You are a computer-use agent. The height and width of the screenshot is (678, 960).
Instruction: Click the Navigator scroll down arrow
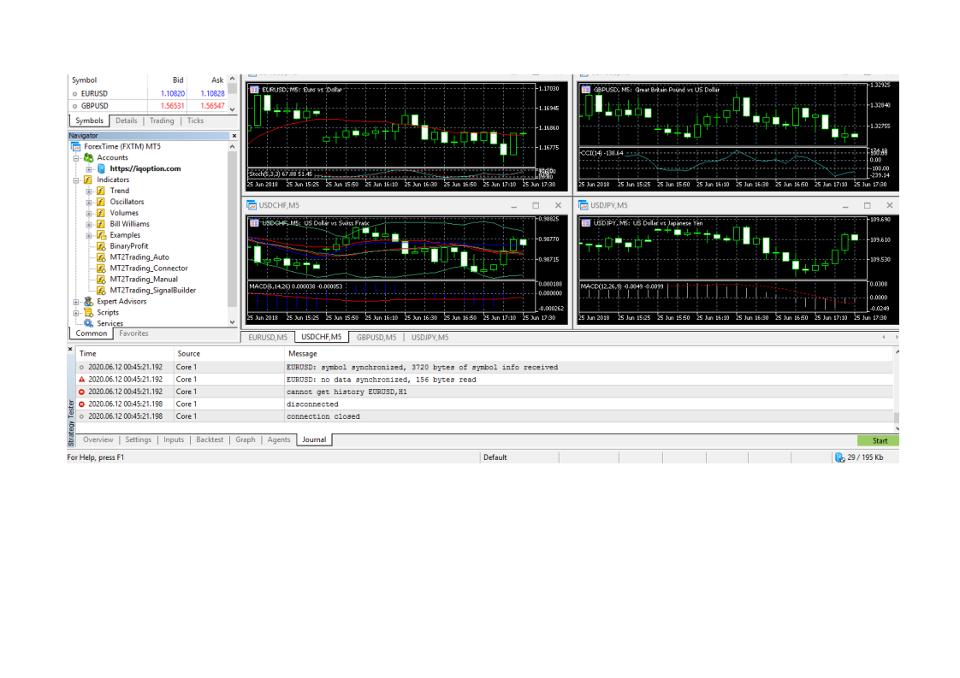(x=232, y=322)
